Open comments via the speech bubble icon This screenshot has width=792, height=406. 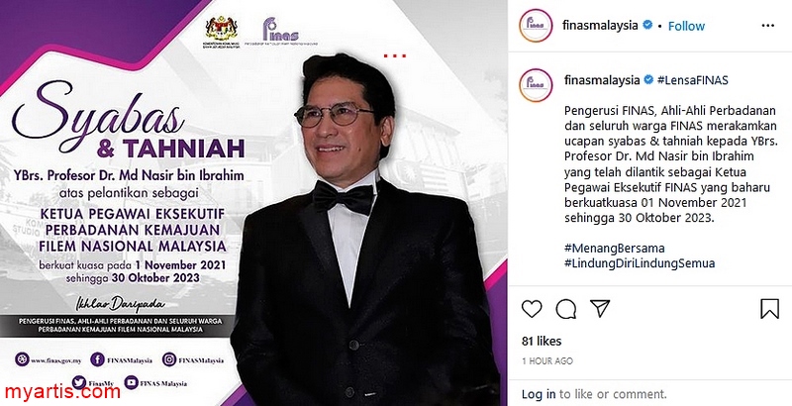point(565,309)
